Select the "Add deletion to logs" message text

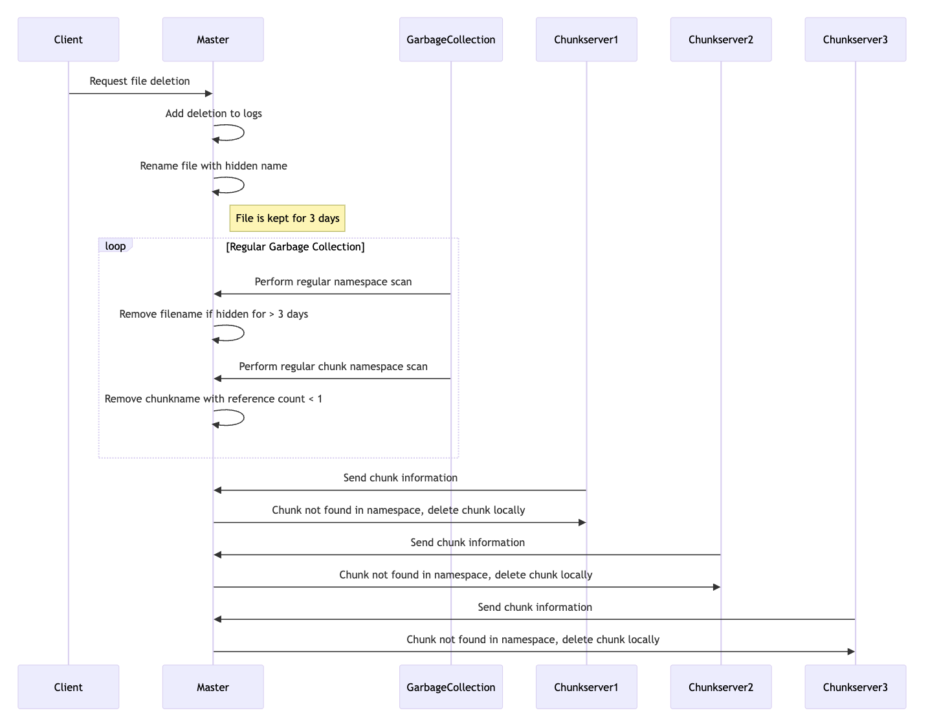pyautogui.click(x=214, y=113)
